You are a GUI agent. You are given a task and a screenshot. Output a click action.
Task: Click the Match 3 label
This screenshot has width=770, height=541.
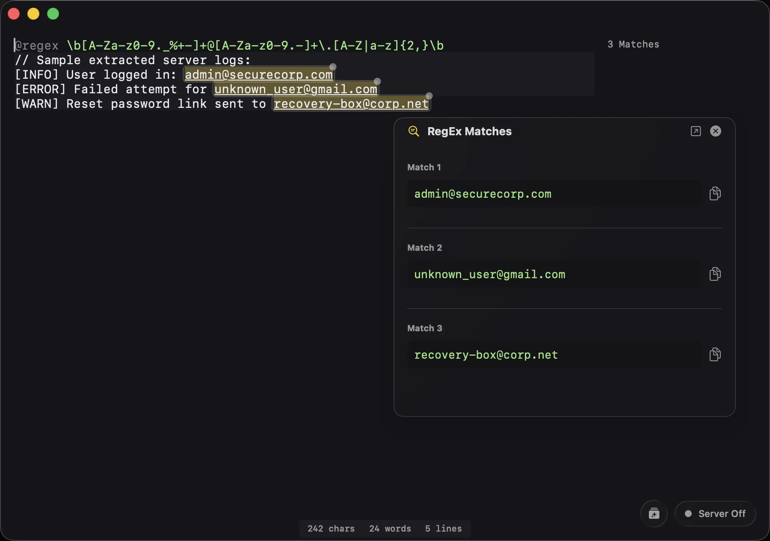coord(424,328)
